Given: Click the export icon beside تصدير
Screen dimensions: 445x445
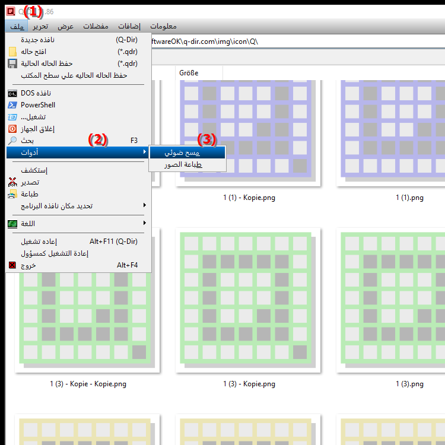Looking at the screenshot, I should tap(12, 182).
